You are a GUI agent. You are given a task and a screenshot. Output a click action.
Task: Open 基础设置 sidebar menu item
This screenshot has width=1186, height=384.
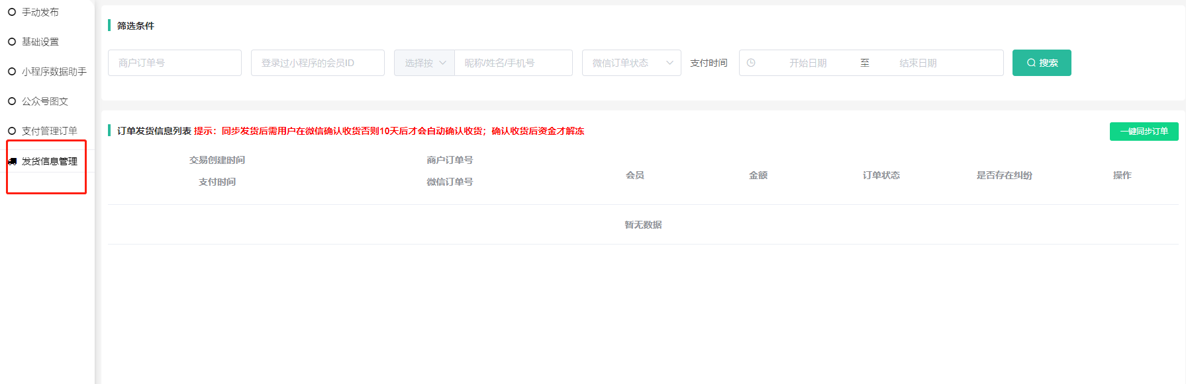pos(40,42)
